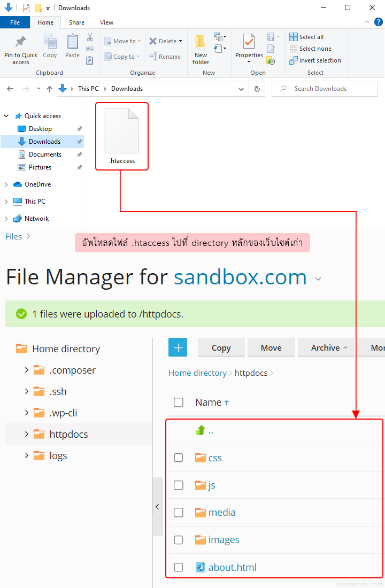This screenshot has height=588, width=385.
Task: Click the Move button in File Manager
Action: pos(271,347)
